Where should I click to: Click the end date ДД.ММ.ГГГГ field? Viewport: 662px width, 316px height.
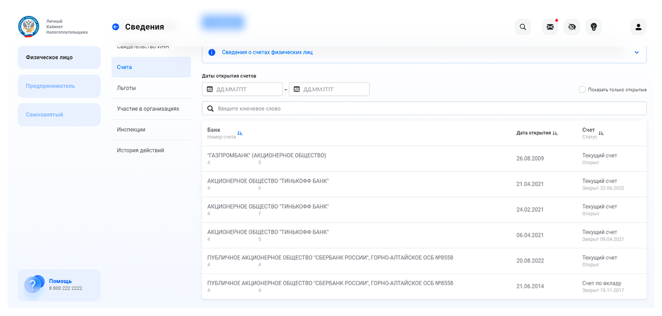pos(329,89)
